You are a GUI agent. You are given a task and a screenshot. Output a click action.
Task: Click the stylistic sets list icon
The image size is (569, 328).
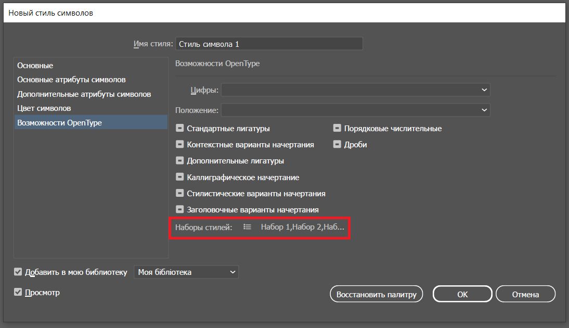(x=247, y=227)
